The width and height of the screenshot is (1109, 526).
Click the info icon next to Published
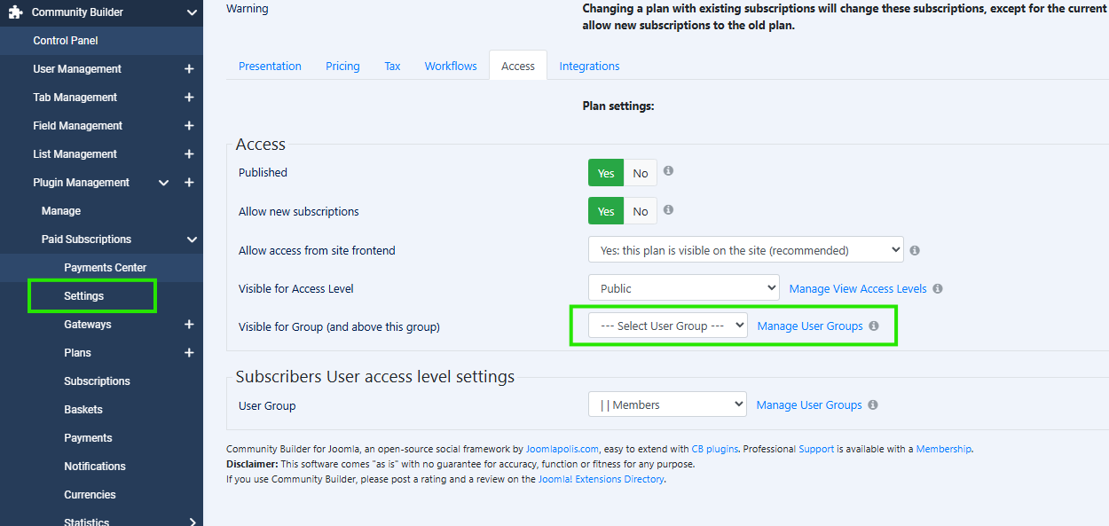(x=668, y=171)
